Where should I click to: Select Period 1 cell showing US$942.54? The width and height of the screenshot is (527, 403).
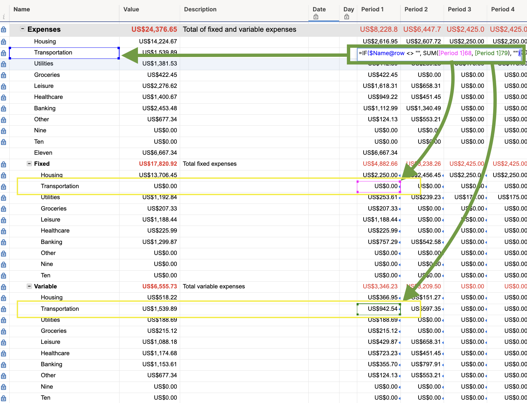click(379, 309)
